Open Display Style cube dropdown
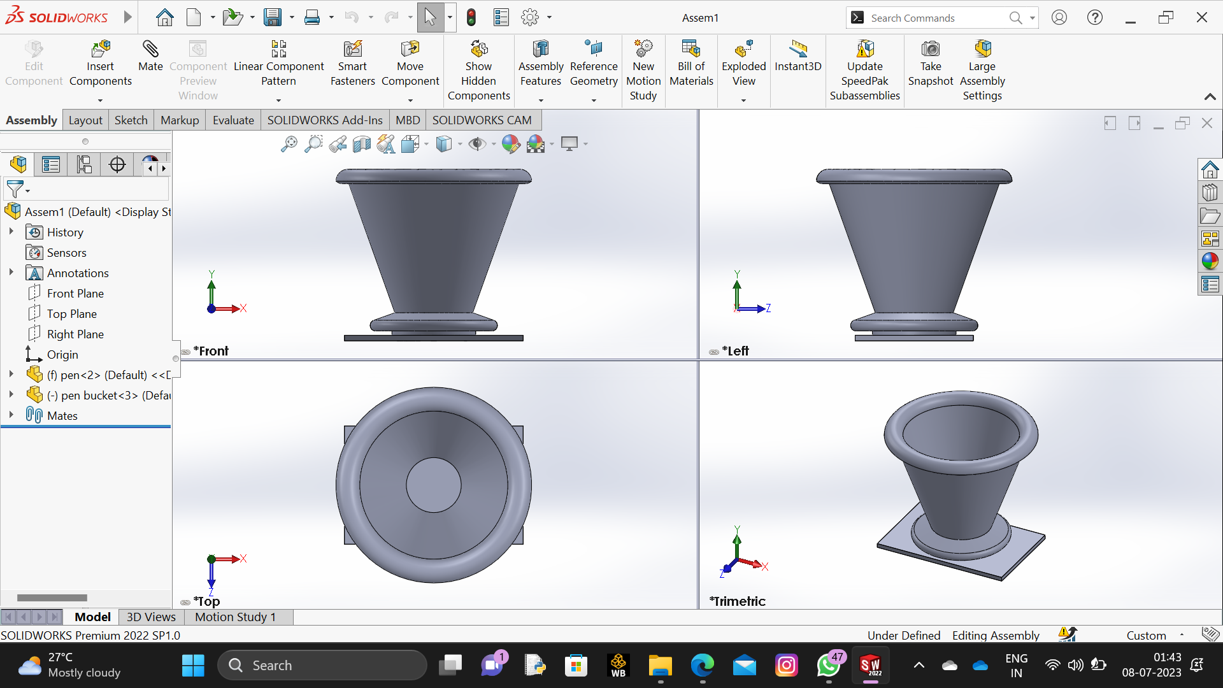Image resolution: width=1223 pixels, height=688 pixels. click(x=460, y=144)
